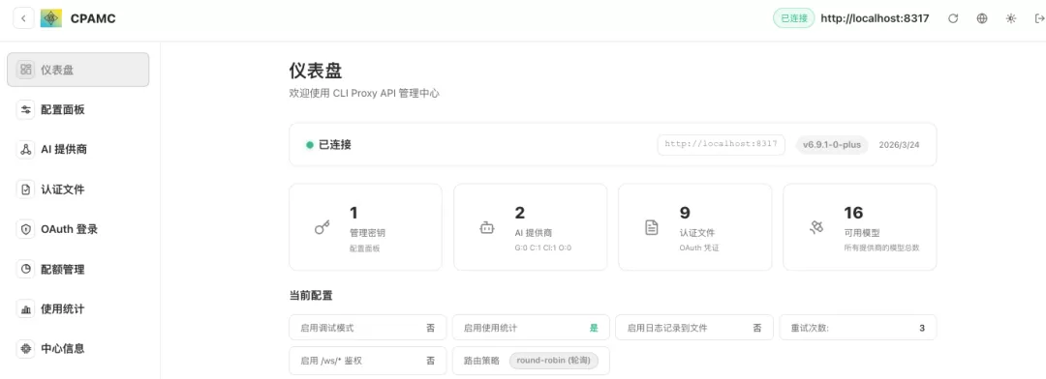Click the robot icon on AI 提供商 card
The width and height of the screenshot is (1046, 379).
(487, 228)
